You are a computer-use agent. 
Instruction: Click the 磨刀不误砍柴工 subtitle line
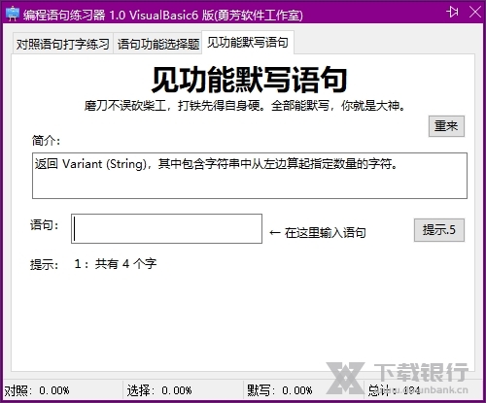[x=245, y=106]
